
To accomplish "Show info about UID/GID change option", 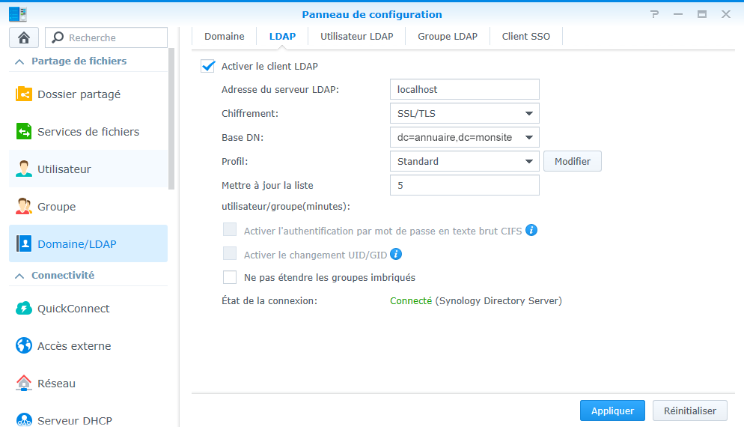I will 396,254.
